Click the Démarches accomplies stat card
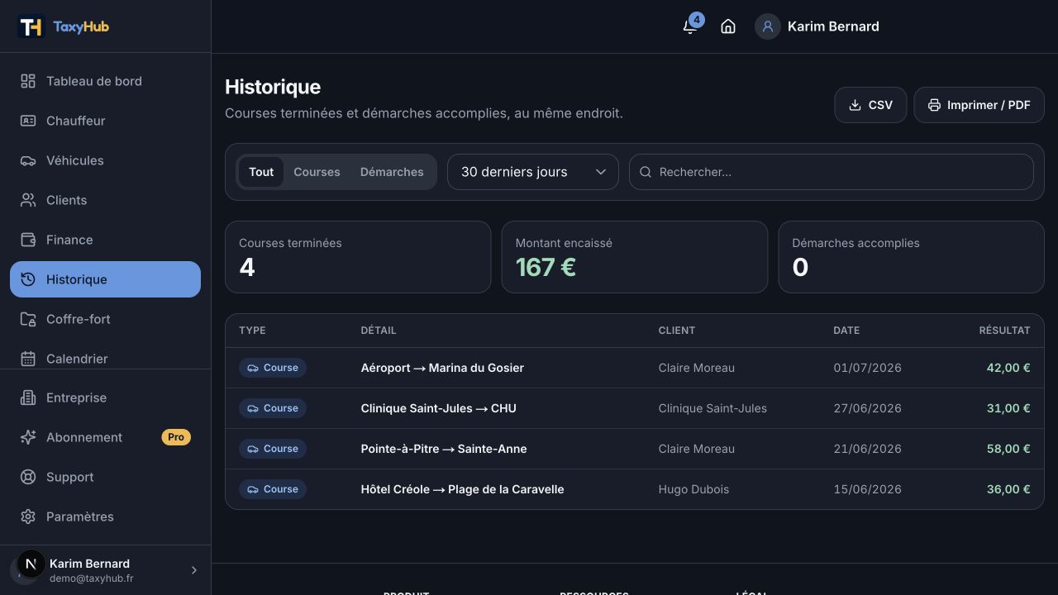 [x=912, y=257]
